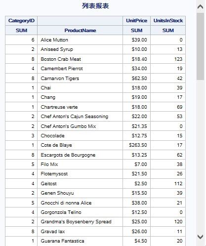Click the ProductName column header
Image resolution: width=206 pixels, height=246 pixels.
point(80,31)
